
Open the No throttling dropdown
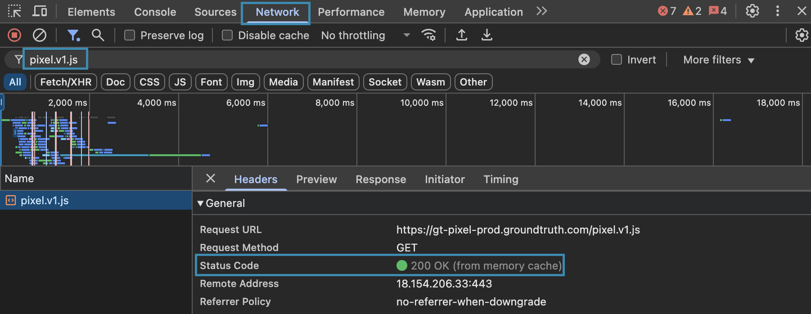(365, 36)
